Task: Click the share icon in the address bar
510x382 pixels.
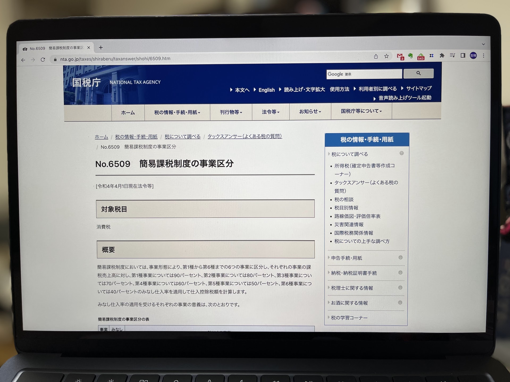Action: click(x=376, y=56)
